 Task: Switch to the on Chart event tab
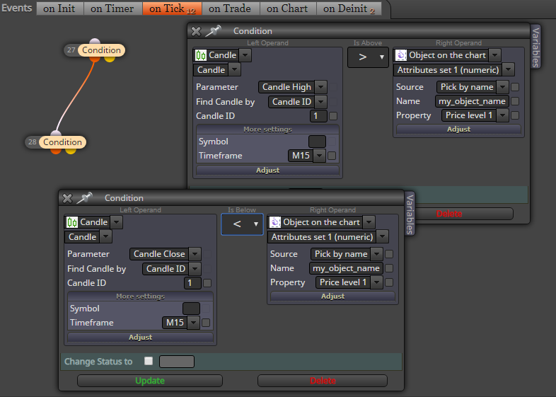(x=288, y=8)
